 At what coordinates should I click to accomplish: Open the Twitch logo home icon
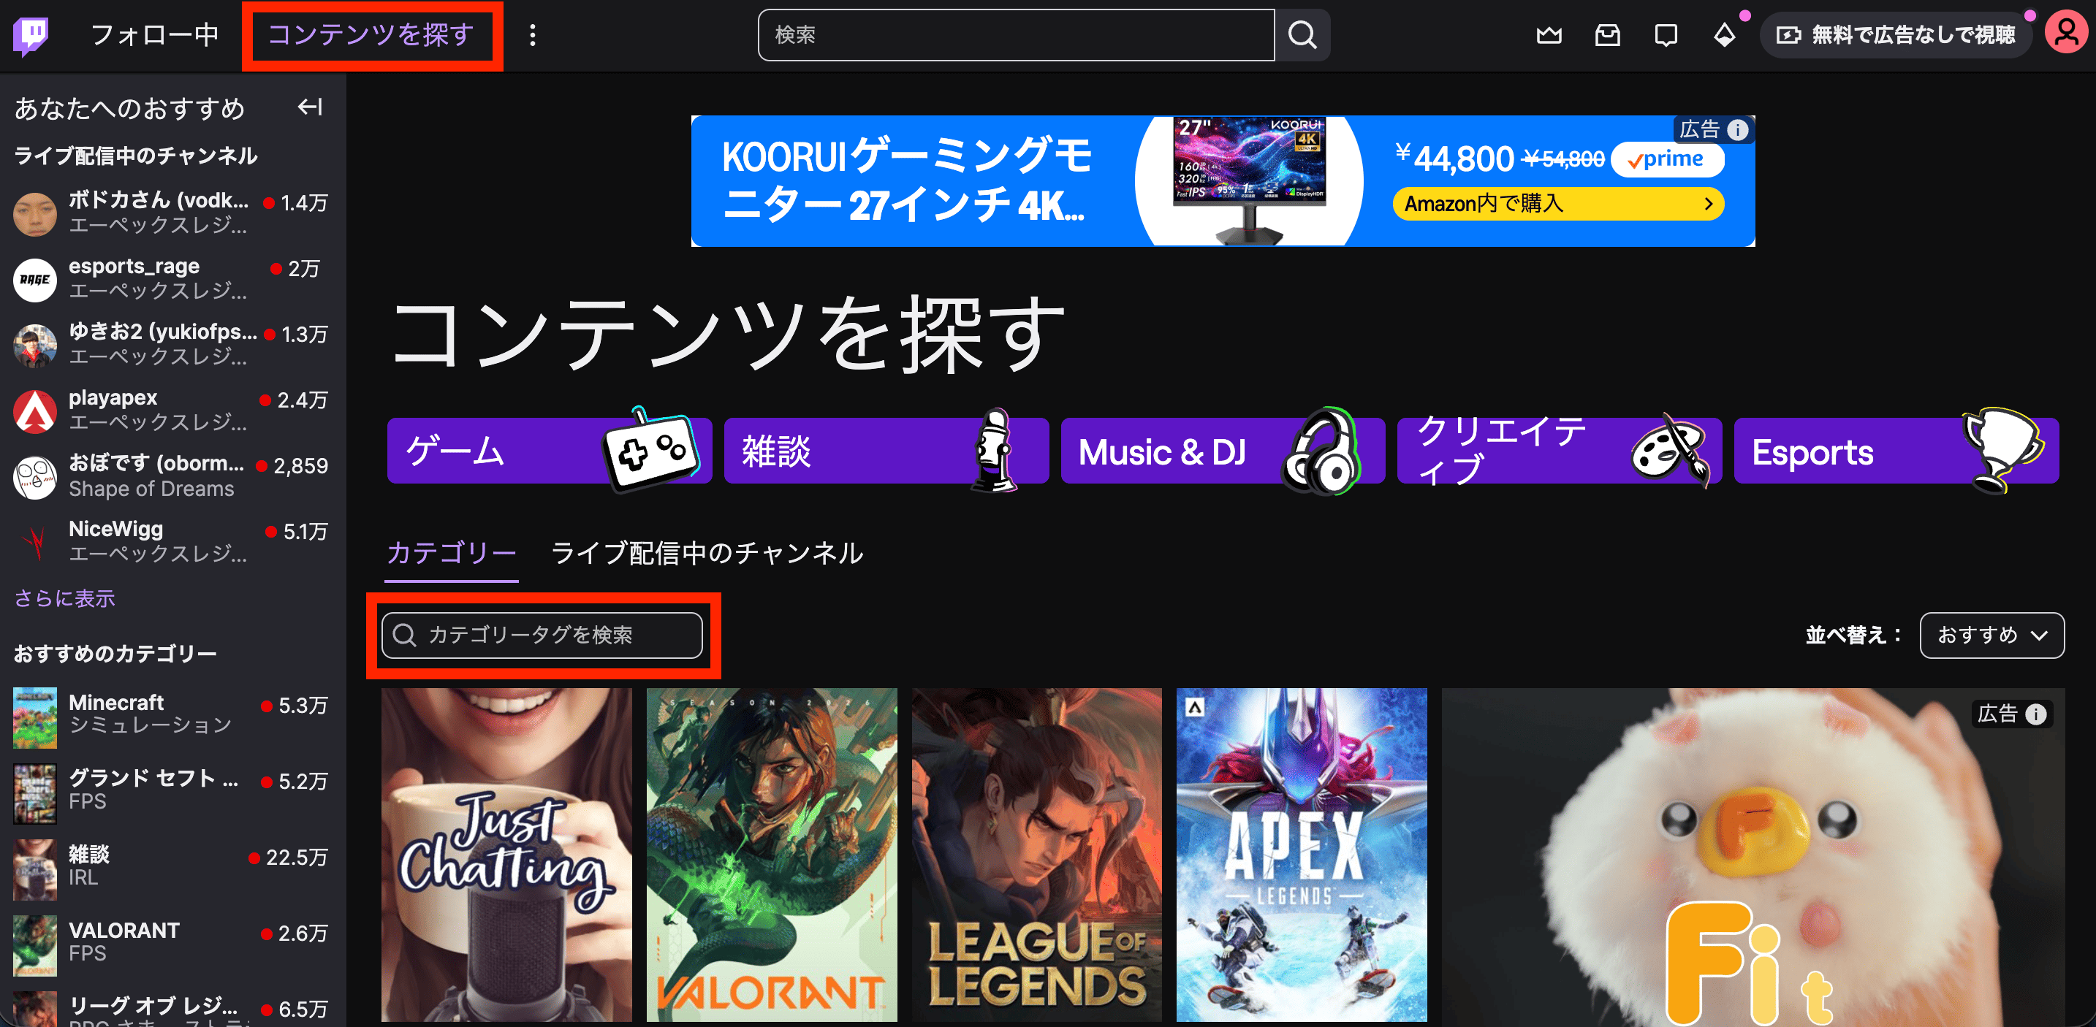click(30, 35)
